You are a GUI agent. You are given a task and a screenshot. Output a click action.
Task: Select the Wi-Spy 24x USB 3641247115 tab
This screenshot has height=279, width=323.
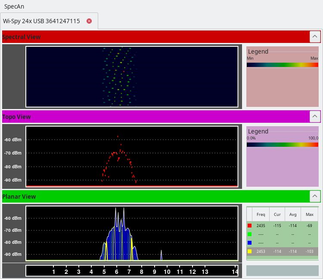[42, 21]
